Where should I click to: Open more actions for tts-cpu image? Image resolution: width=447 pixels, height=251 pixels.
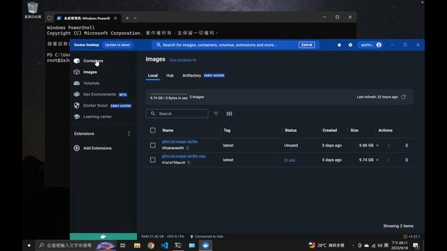pyautogui.click(x=388, y=160)
